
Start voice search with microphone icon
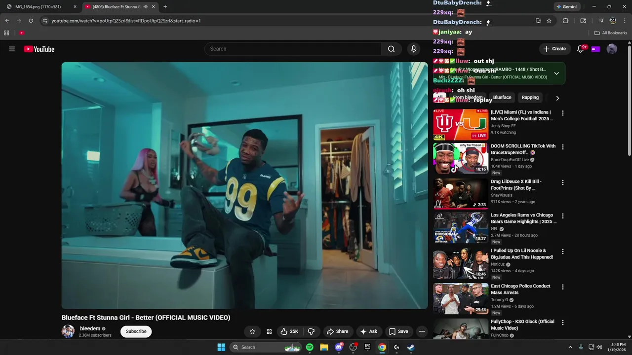(414, 49)
